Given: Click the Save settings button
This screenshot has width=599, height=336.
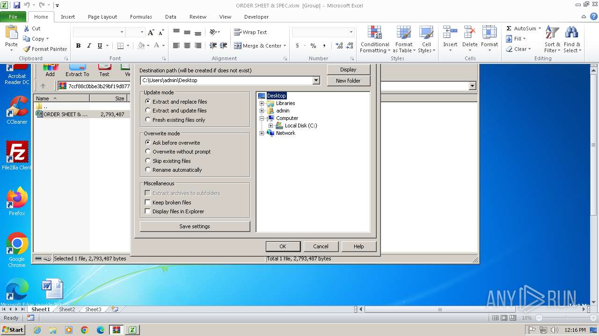Looking at the screenshot, I should pos(195,226).
